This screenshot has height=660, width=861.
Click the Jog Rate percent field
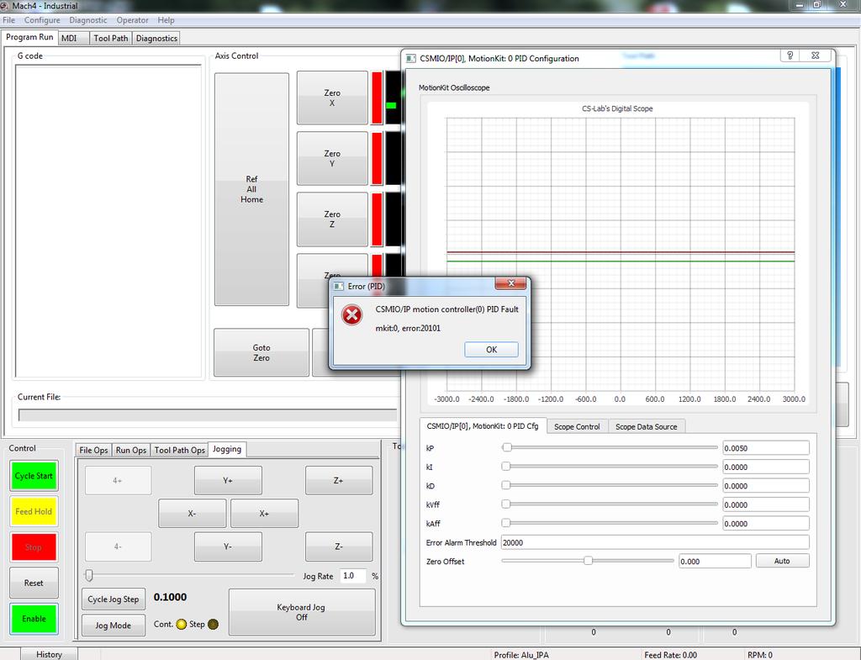point(354,575)
